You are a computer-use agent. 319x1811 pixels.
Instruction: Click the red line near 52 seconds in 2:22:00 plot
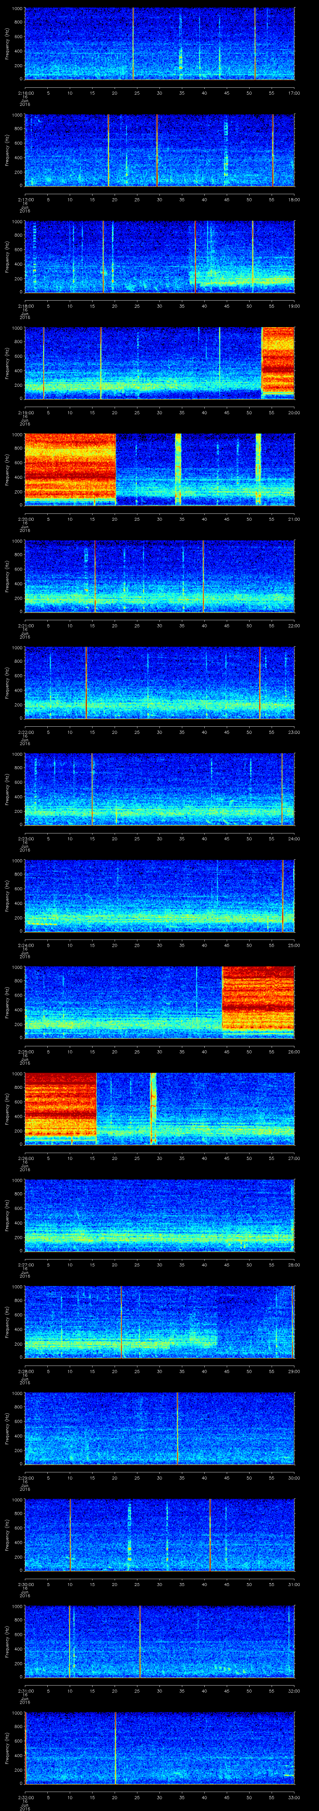[259, 682]
